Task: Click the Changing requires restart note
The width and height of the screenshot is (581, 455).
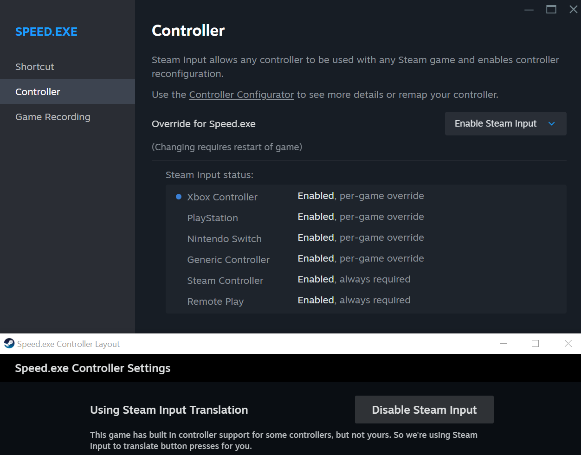Action: 227,147
